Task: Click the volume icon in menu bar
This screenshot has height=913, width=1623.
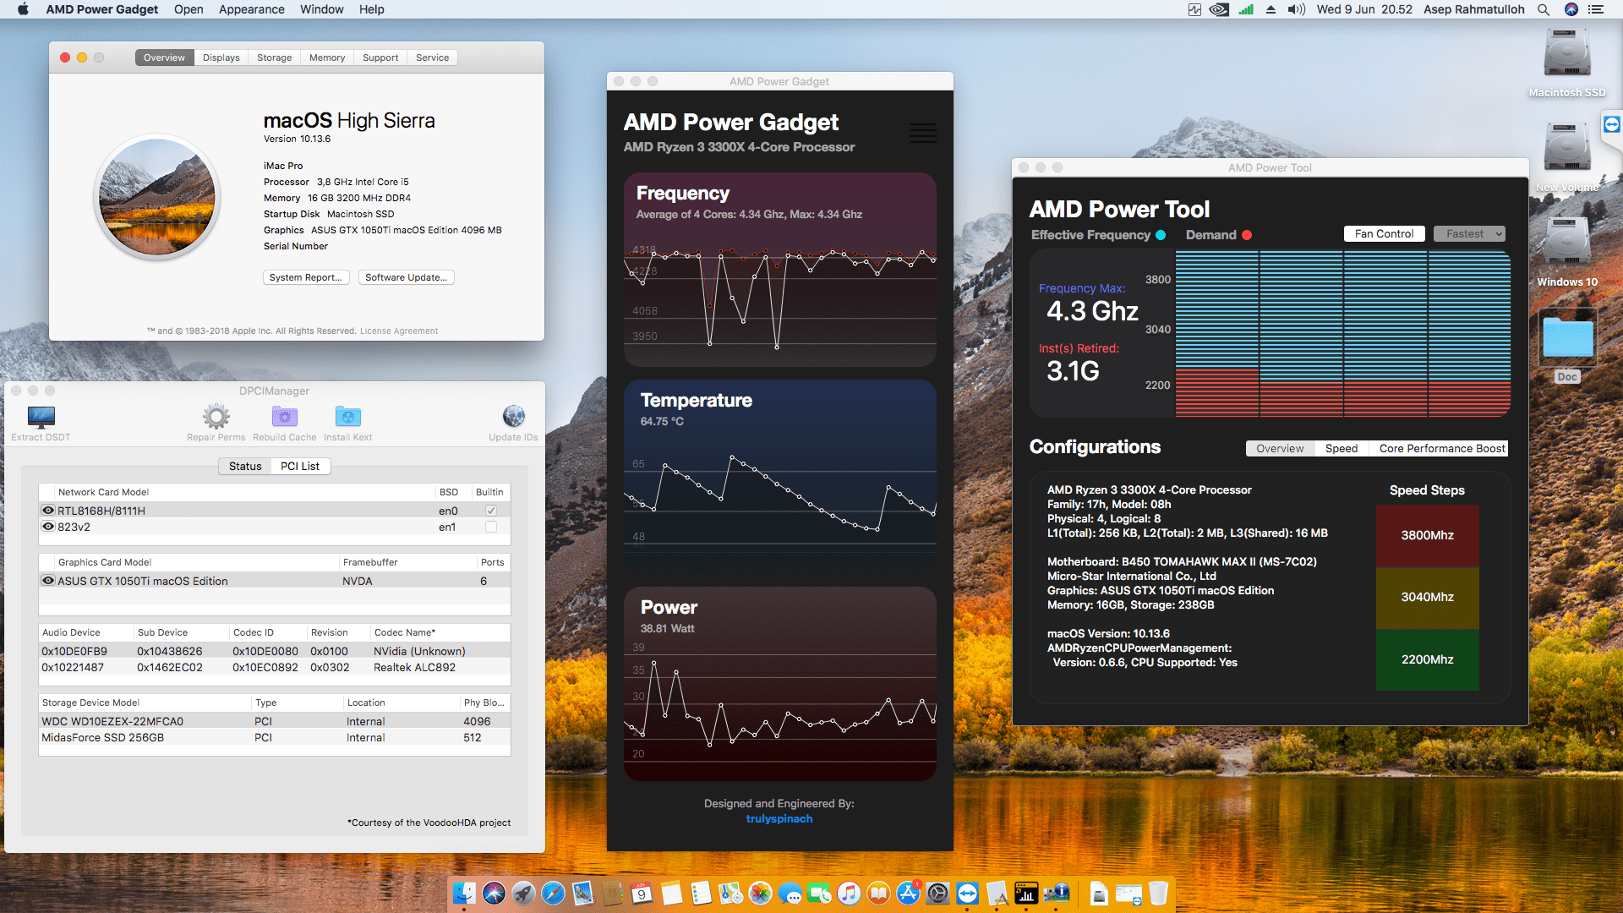Action: pyautogui.click(x=1296, y=9)
